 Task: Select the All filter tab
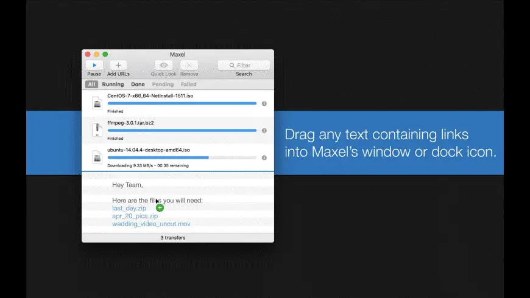[91, 85]
